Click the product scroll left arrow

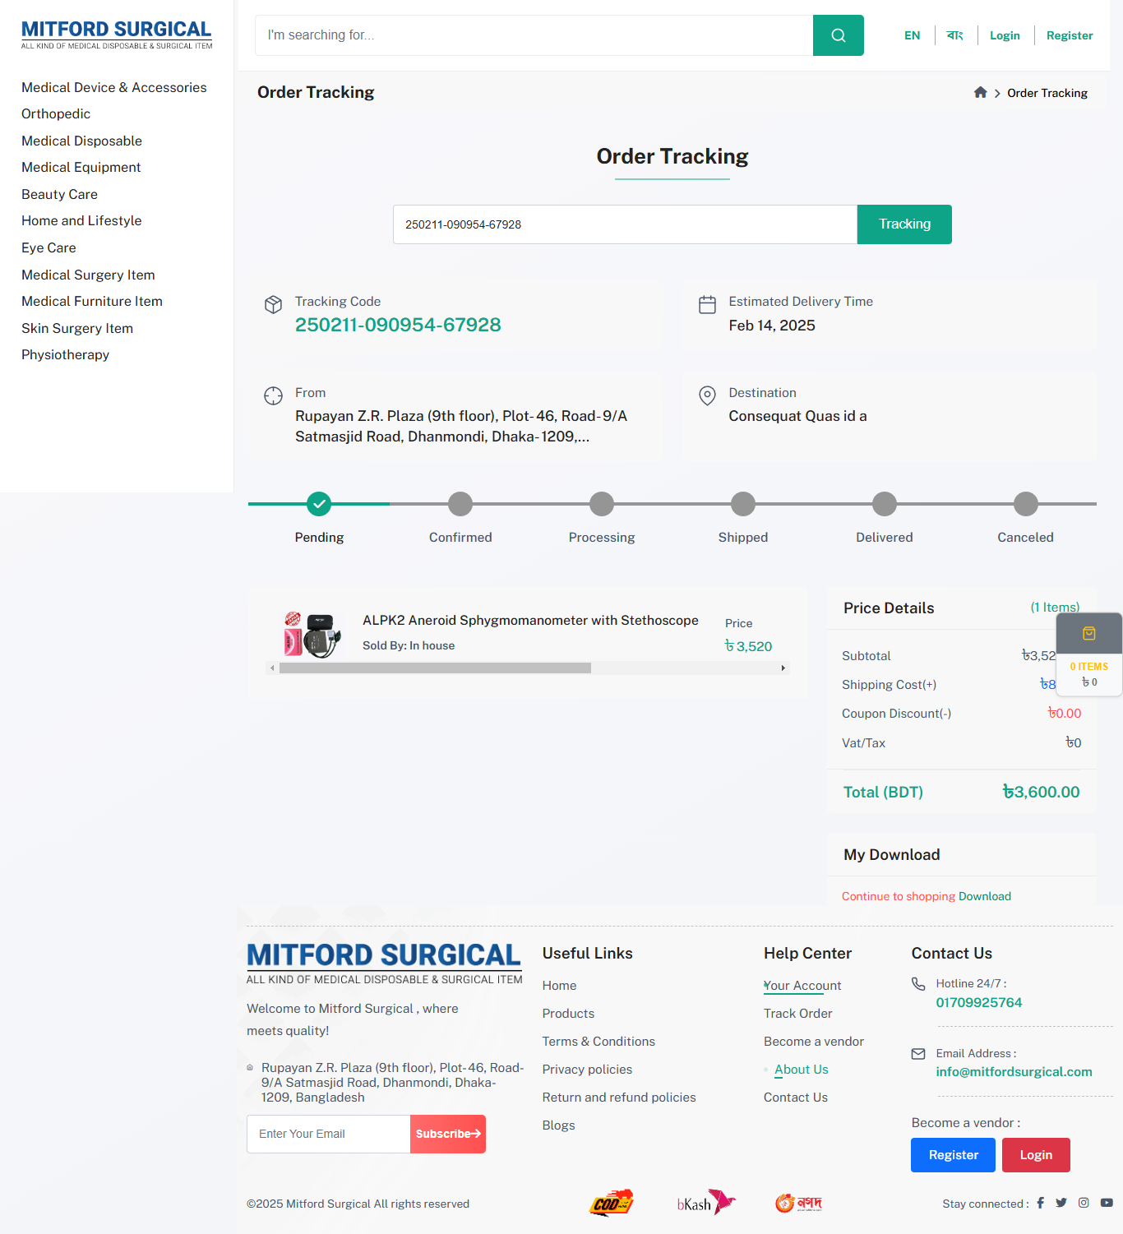(272, 668)
